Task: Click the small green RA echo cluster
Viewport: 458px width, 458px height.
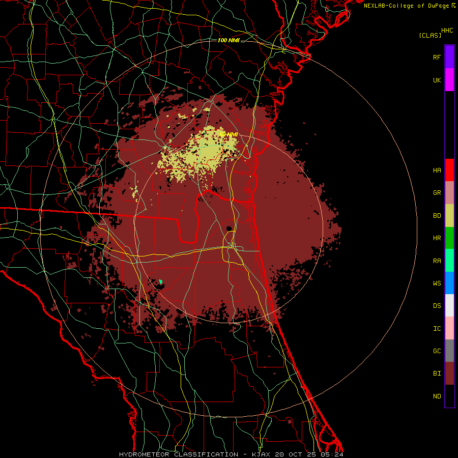Action: 161,281
